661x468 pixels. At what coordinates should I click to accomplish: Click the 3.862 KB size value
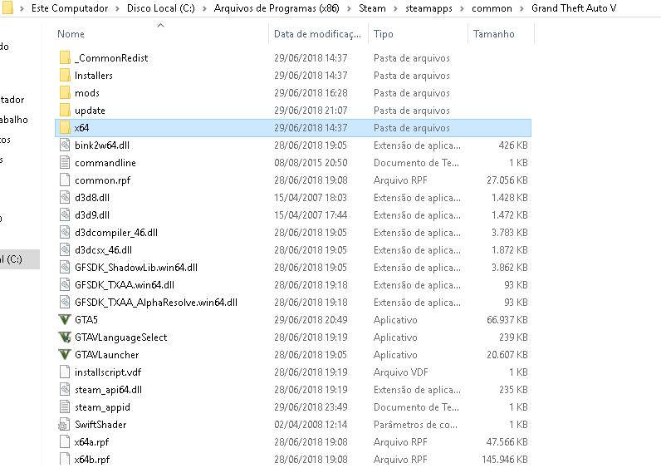510,267
